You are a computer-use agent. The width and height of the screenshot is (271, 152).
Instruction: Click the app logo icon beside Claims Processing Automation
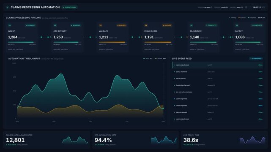click(8, 7)
